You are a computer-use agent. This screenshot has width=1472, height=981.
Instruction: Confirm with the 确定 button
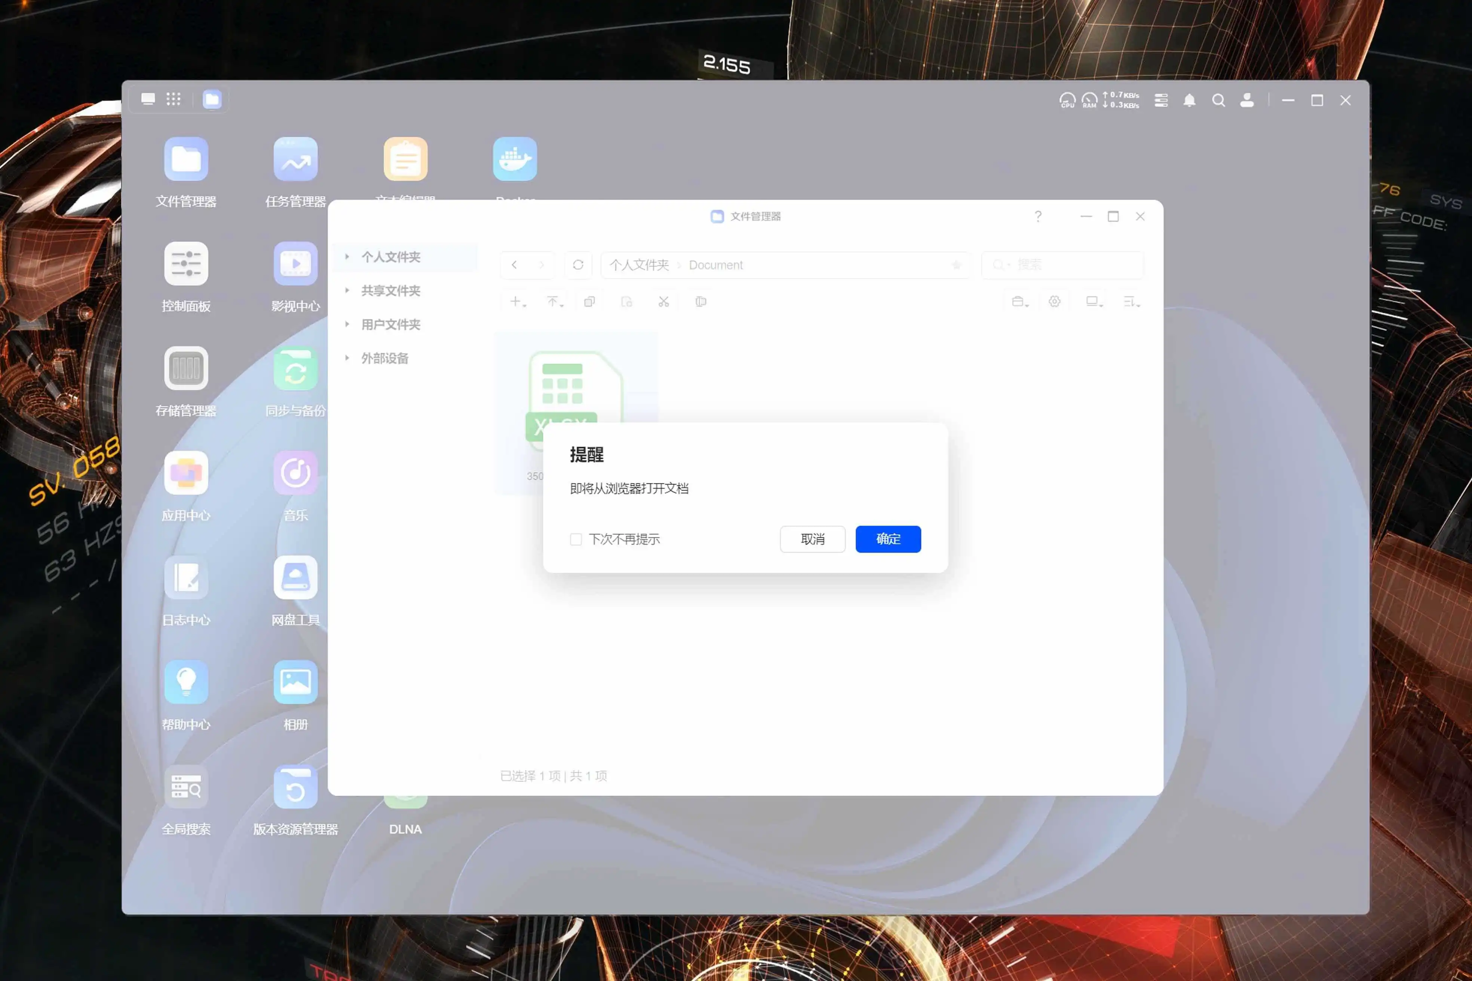point(887,539)
